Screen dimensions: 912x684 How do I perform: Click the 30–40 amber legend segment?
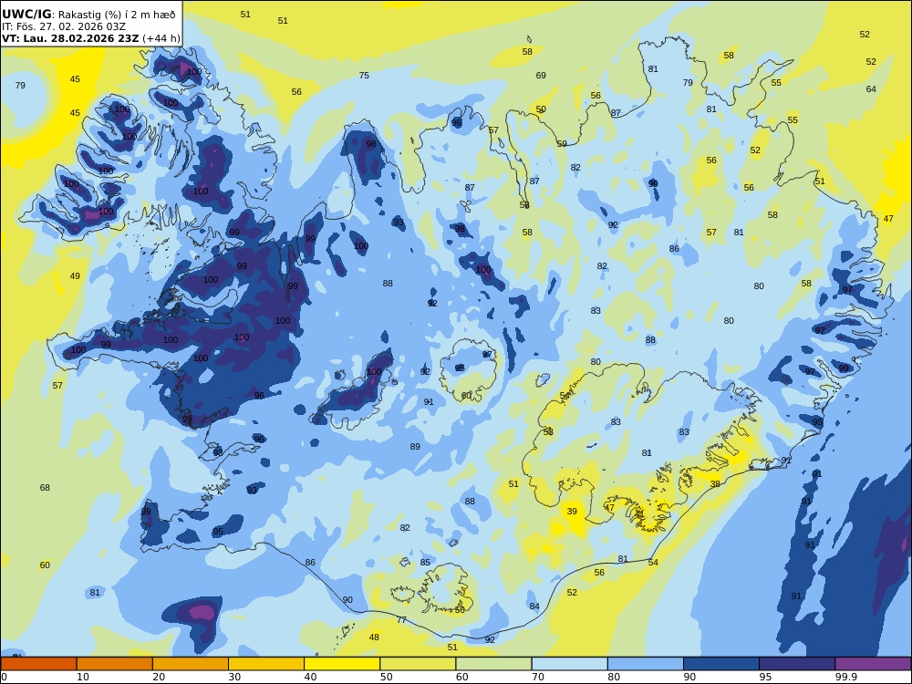pos(266,664)
